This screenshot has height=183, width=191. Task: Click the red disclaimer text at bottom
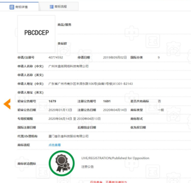coord(108,182)
